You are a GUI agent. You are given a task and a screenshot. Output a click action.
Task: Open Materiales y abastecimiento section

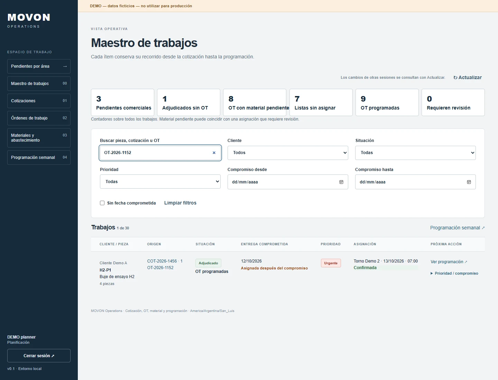[39, 138]
